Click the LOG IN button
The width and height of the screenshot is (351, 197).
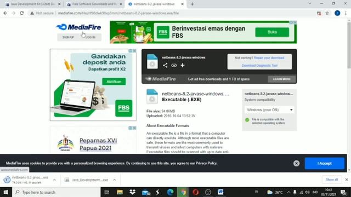(x=90, y=37)
